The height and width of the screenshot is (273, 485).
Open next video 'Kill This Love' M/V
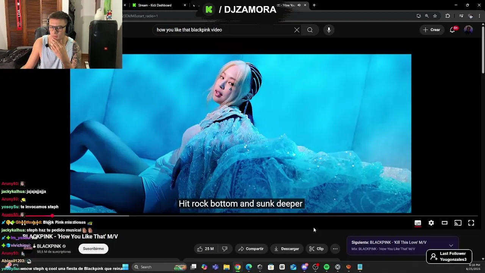pyautogui.click(x=389, y=242)
